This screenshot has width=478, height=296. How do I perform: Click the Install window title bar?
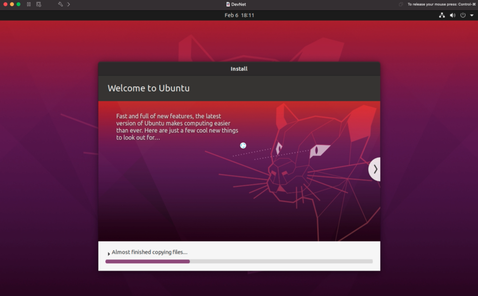[x=239, y=69]
